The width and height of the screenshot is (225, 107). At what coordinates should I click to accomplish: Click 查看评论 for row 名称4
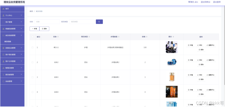pos(210,90)
